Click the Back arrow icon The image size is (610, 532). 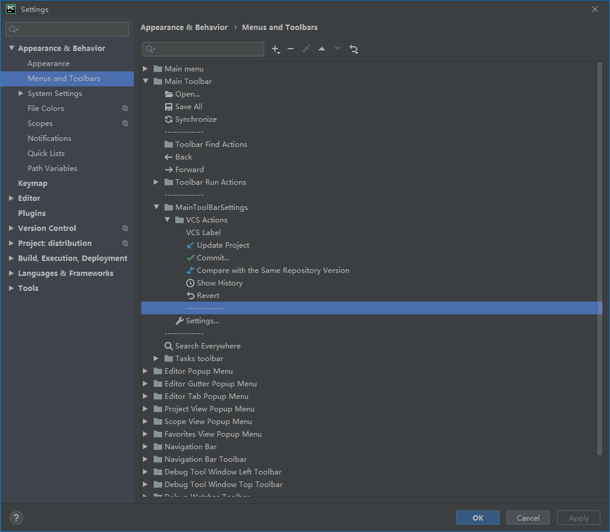coord(169,157)
